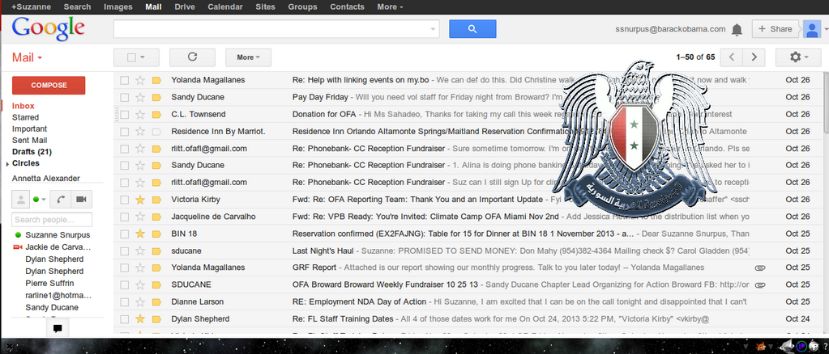This screenshot has height=354, width=829.
Task: Select the Help with linking events email checkbox
Action: click(x=124, y=80)
